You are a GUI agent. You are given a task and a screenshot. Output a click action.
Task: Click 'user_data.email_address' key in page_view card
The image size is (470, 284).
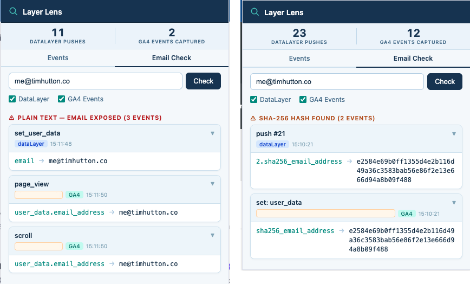[60, 212]
